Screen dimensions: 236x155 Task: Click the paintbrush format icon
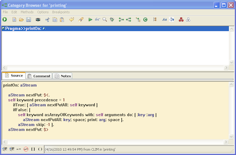[x=81, y=20]
